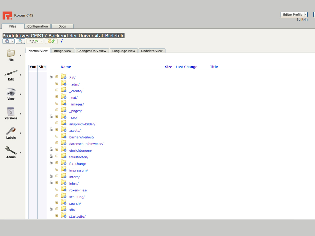315x236 pixels.
Task: Switch to the Image View tab
Action: click(62, 51)
